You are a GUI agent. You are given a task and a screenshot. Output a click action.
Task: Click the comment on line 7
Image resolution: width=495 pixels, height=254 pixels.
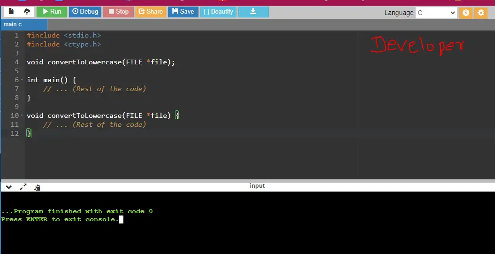click(95, 89)
